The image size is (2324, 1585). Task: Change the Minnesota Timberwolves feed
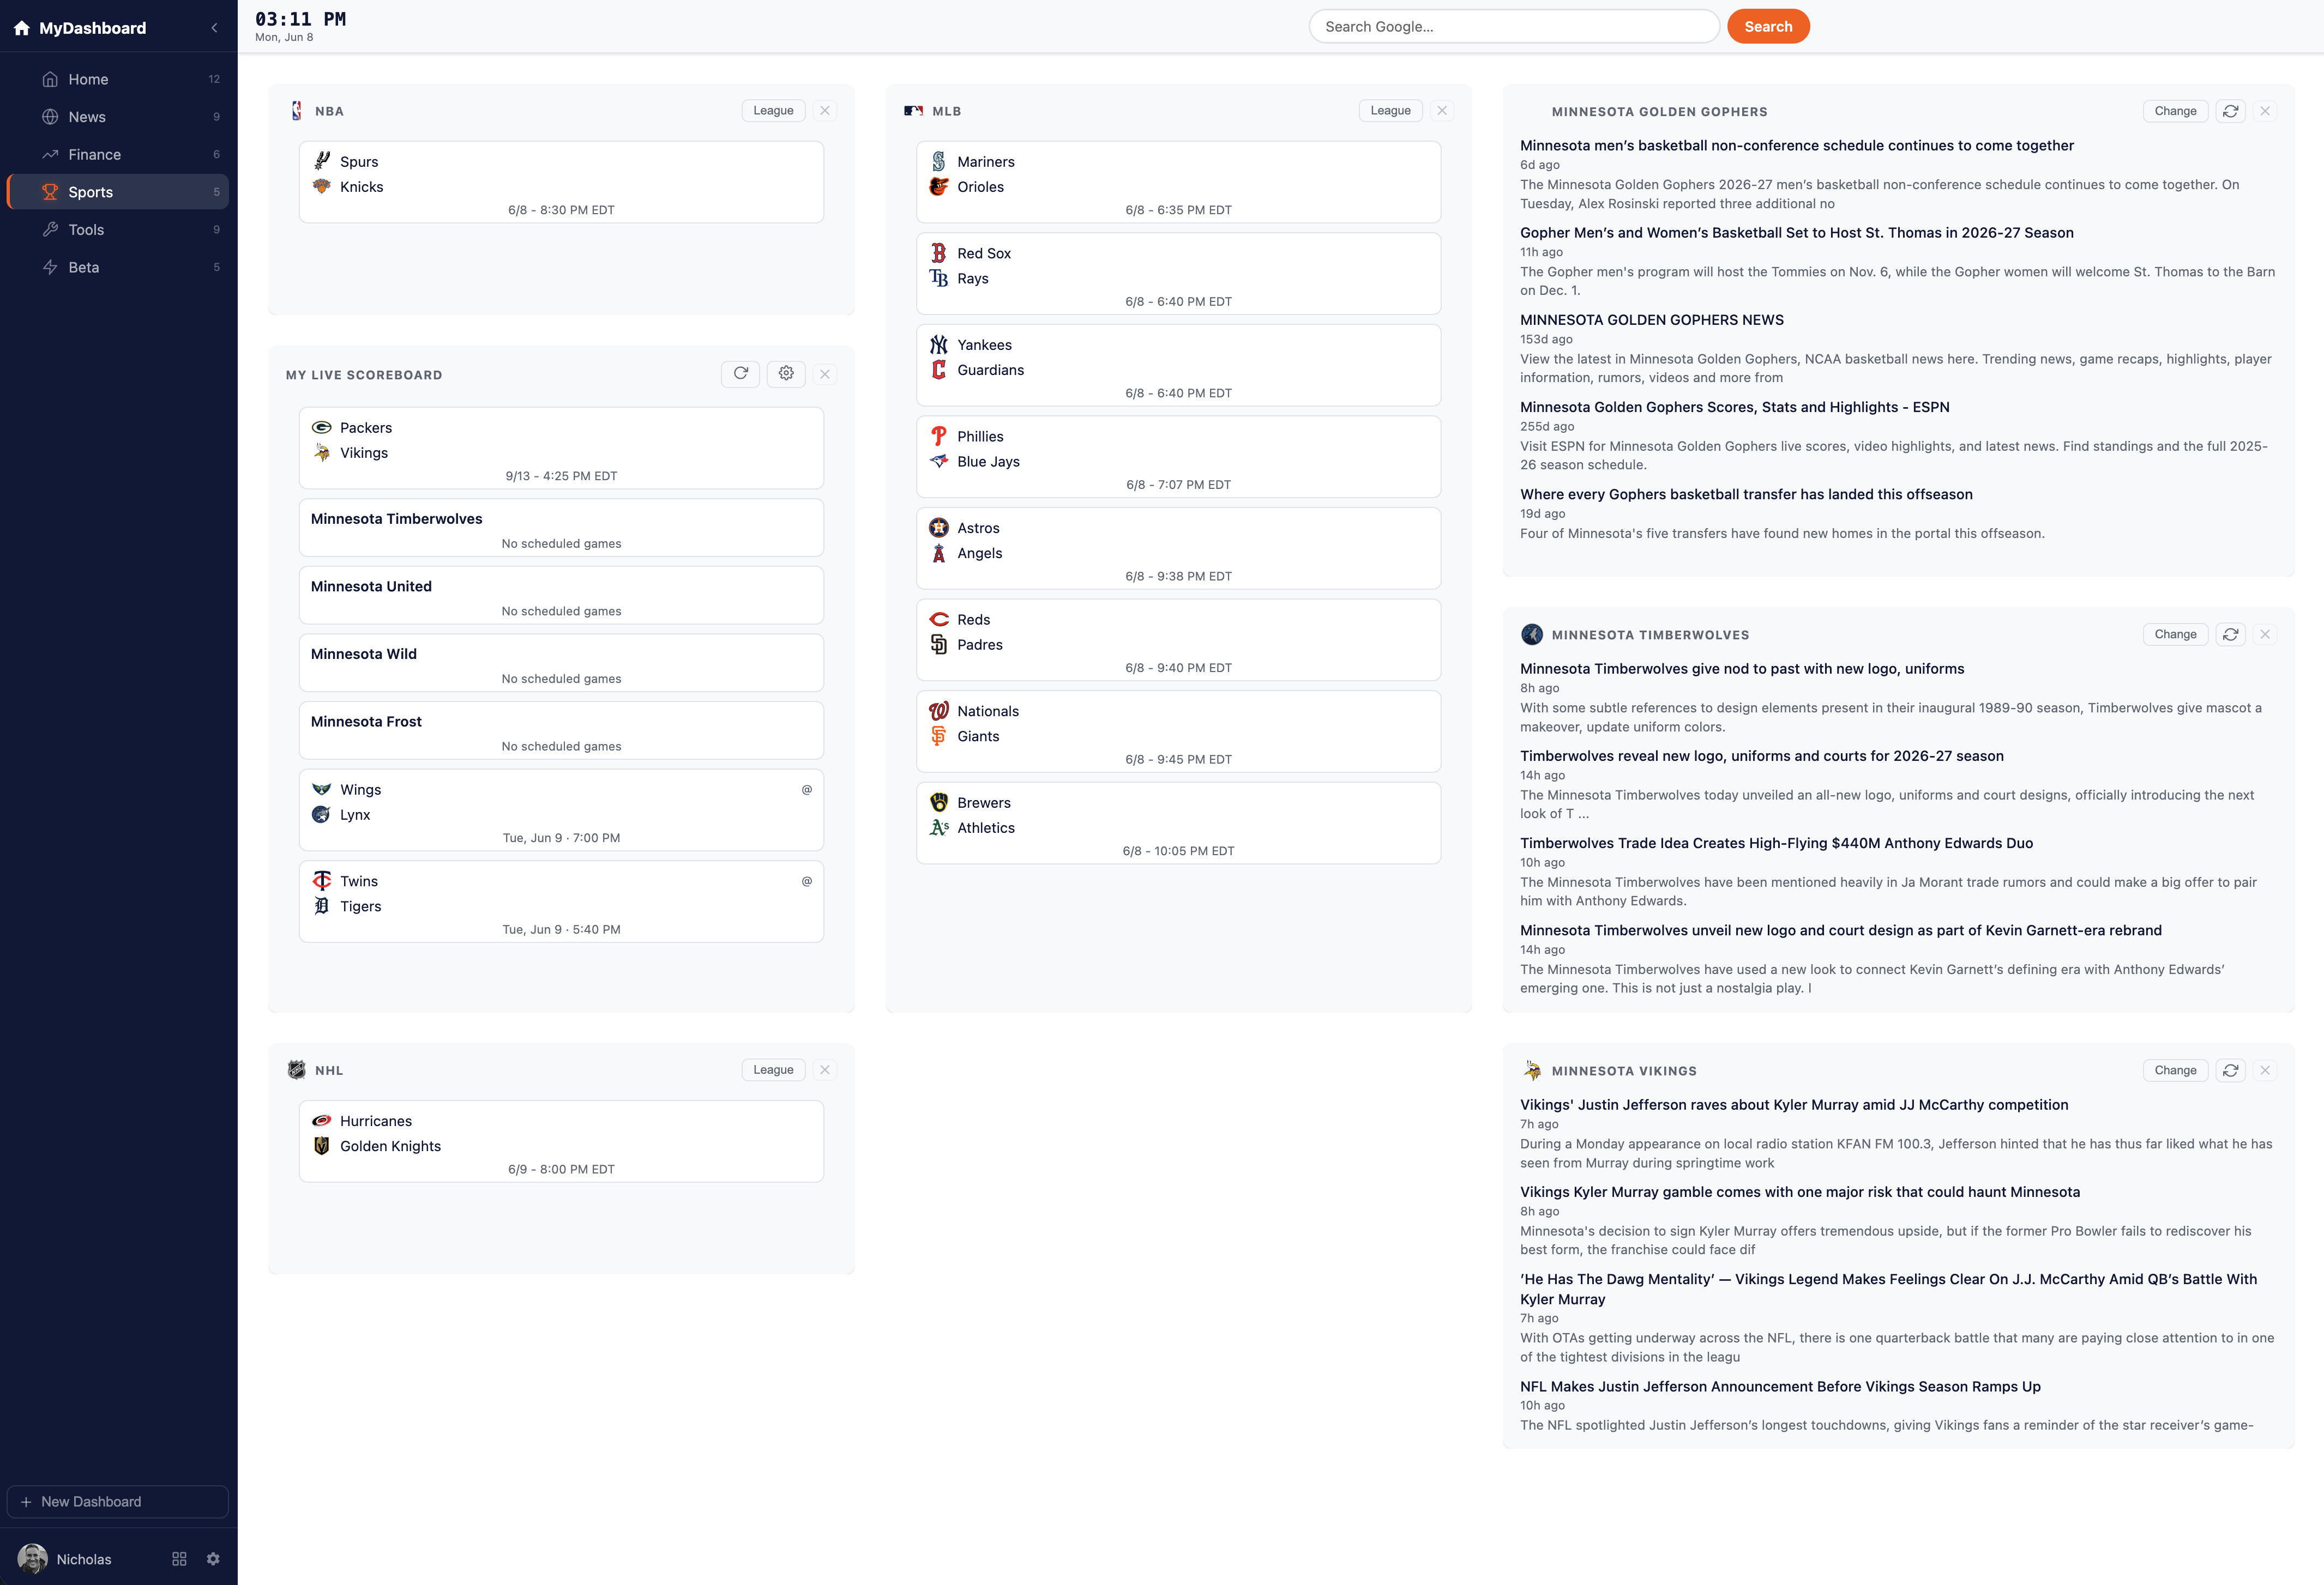(x=2175, y=634)
